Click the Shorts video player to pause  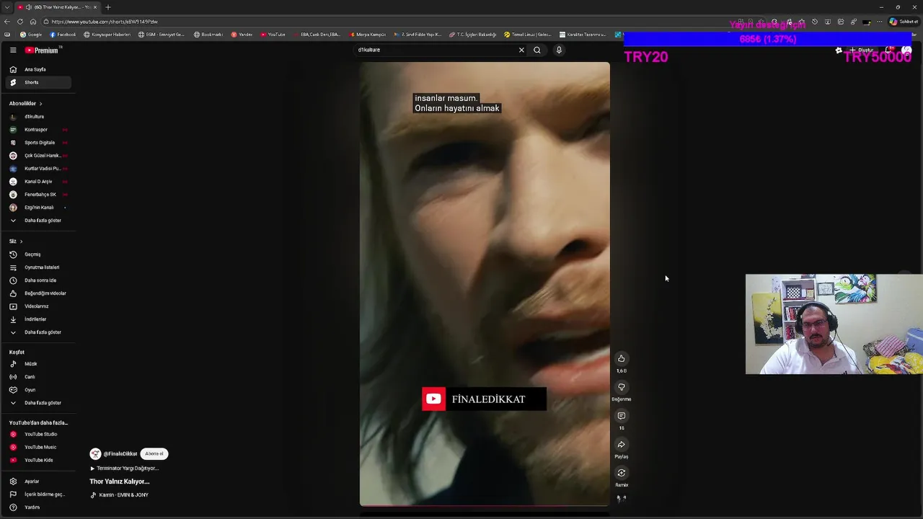[485, 284]
